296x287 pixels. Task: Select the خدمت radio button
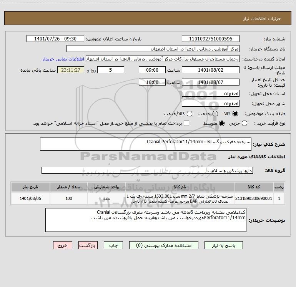[215, 114]
